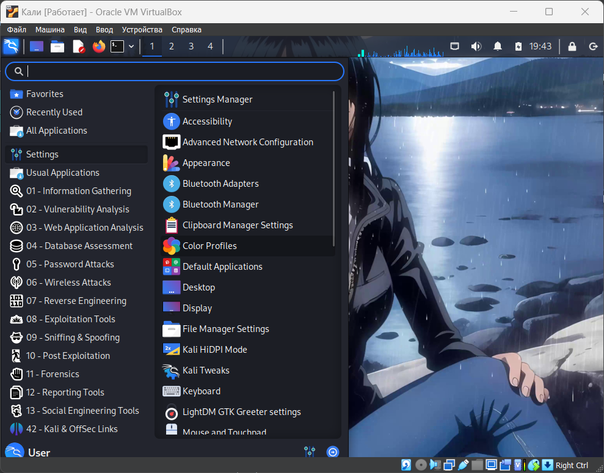604x473 pixels.
Task: Switch to workspace 4
Action: pos(210,46)
